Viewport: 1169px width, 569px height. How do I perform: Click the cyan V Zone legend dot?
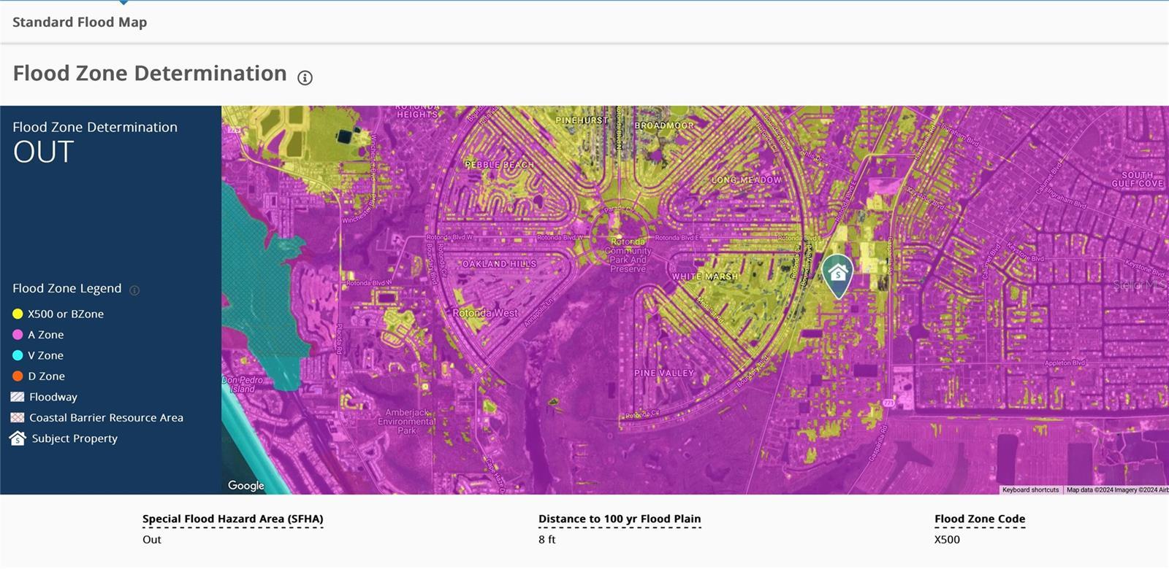coord(18,355)
